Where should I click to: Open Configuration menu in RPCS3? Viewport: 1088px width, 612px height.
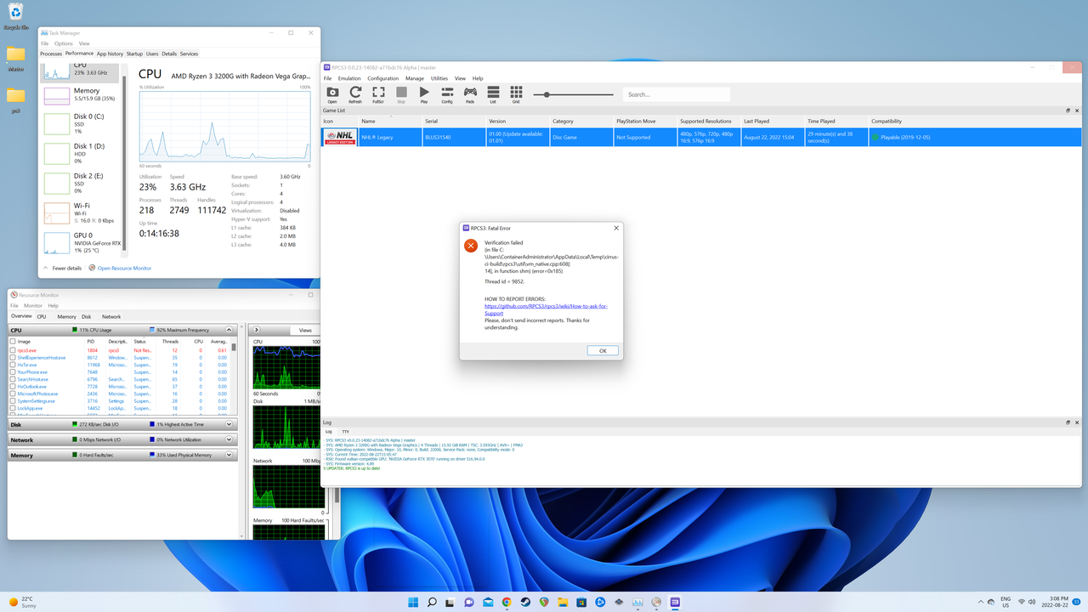point(382,78)
